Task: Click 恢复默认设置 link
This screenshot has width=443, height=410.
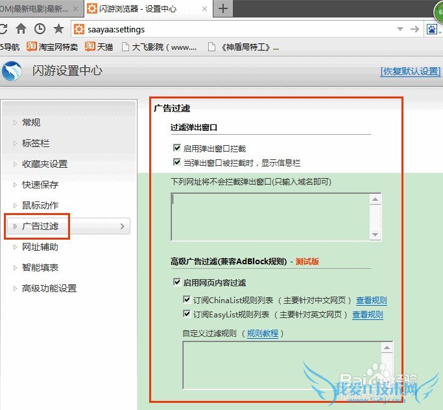Action: pyautogui.click(x=410, y=71)
